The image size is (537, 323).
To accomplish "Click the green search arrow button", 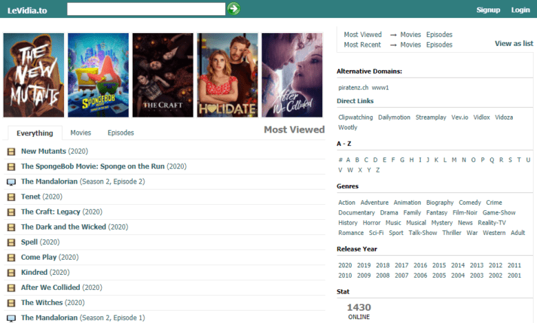I will [x=234, y=9].
